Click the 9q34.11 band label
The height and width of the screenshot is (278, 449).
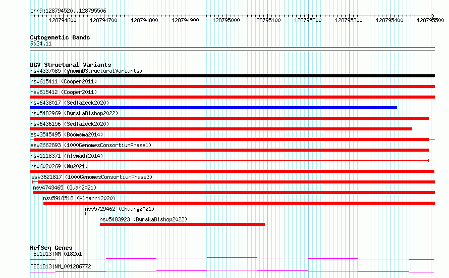click(x=41, y=43)
